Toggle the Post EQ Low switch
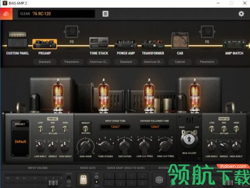Viewport: 250px width, 188px height. tap(212, 129)
